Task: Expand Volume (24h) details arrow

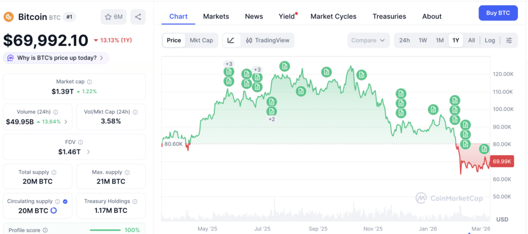Action: point(65,122)
